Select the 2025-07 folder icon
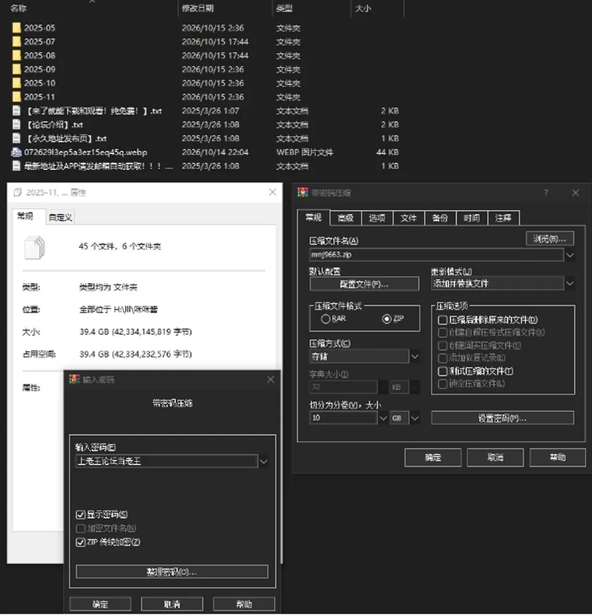Image resolution: width=592 pixels, height=615 pixels. (17, 41)
